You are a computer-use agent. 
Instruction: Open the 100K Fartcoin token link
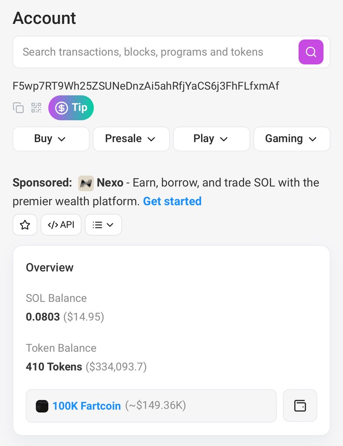pos(87,406)
